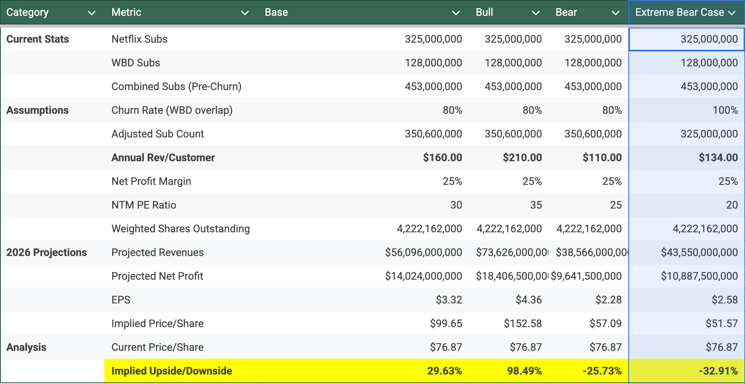746x384 pixels.
Task: Select the Bull $210.00 rev per customer cell
Action: (x=509, y=158)
